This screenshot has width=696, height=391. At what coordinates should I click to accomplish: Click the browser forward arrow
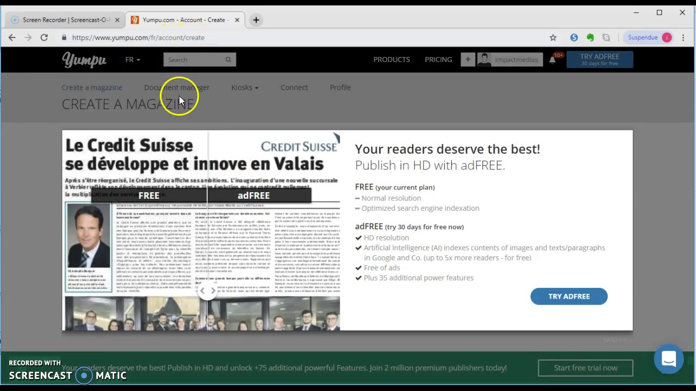(28, 37)
